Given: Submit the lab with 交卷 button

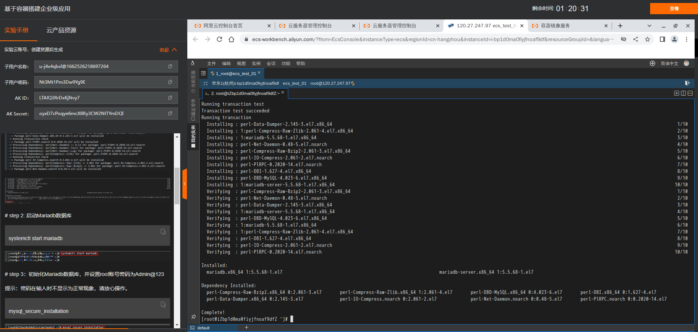Looking at the screenshot, I should point(674,9).
